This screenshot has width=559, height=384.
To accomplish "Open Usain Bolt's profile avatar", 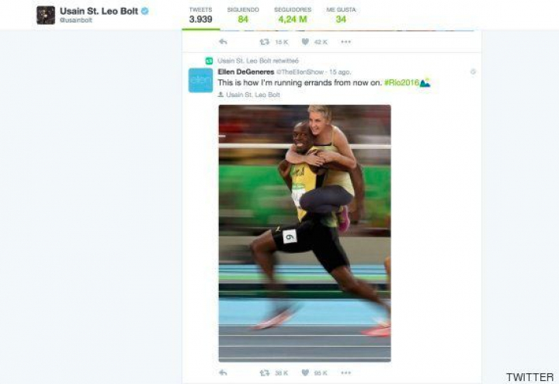I will (46, 15).
